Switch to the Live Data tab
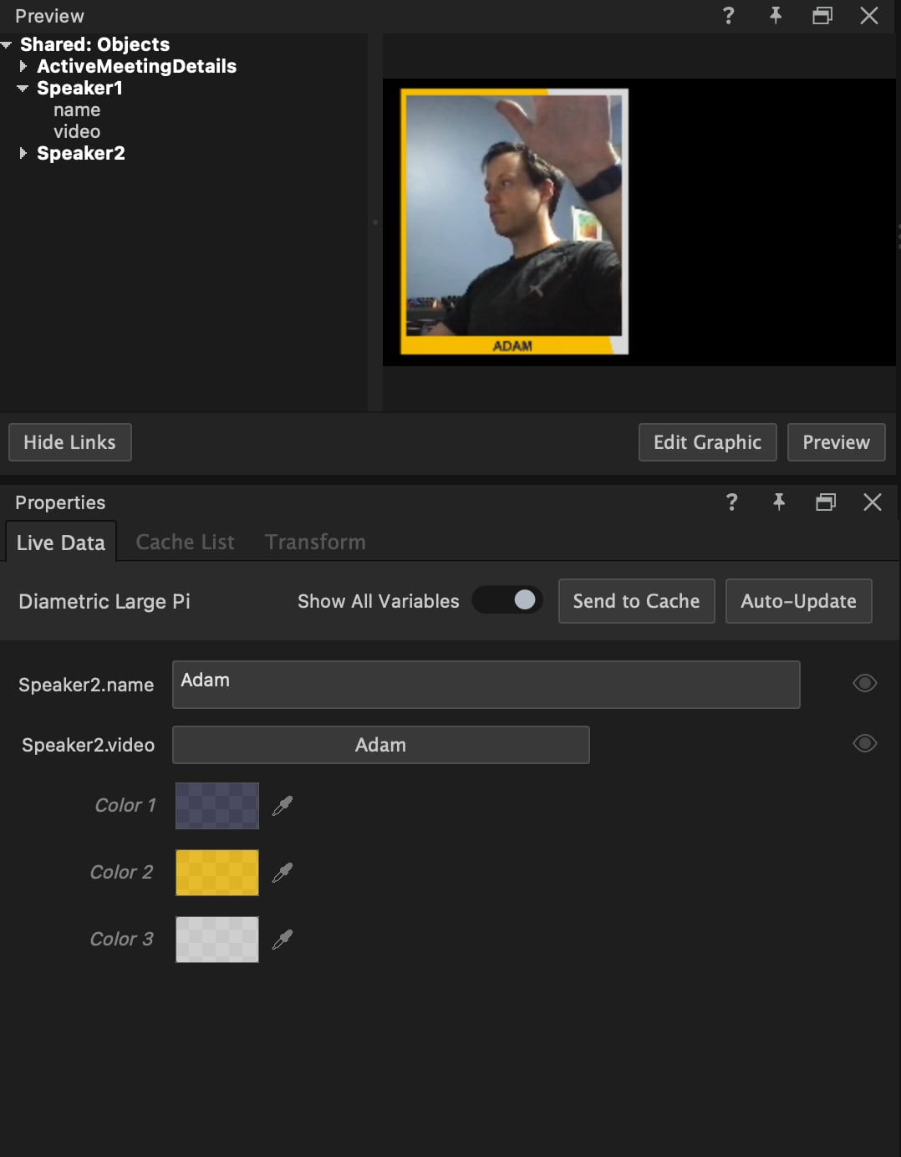Screen dimensions: 901x1157 tap(61, 542)
